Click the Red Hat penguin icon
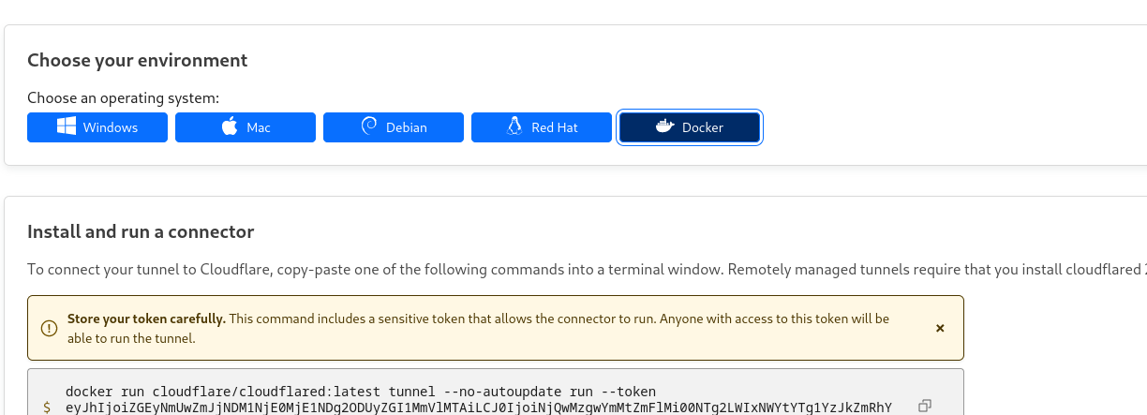The width and height of the screenshot is (1147, 415). click(514, 127)
